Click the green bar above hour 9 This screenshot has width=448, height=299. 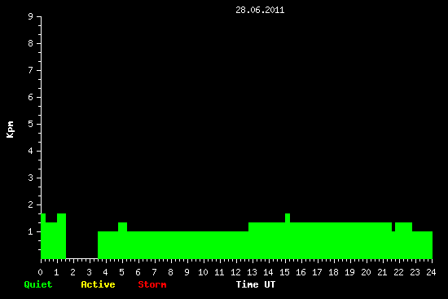pyautogui.click(x=187, y=245)
